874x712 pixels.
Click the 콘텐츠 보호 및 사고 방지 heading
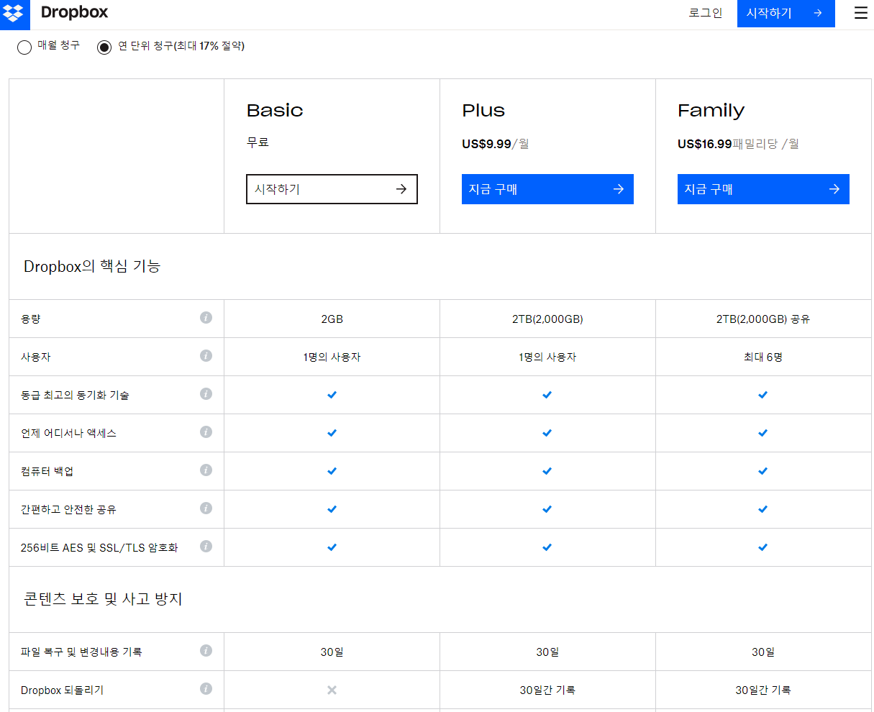(103, 599)
